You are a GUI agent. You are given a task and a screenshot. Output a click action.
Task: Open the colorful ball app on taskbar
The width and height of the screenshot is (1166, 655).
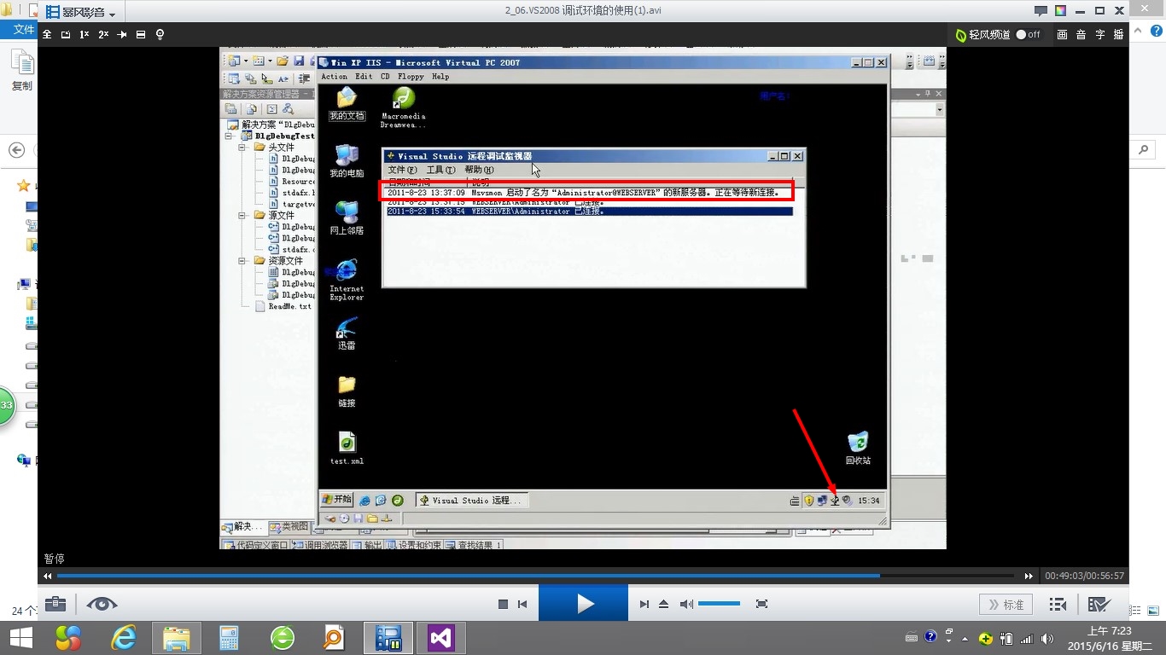point(68,638)
